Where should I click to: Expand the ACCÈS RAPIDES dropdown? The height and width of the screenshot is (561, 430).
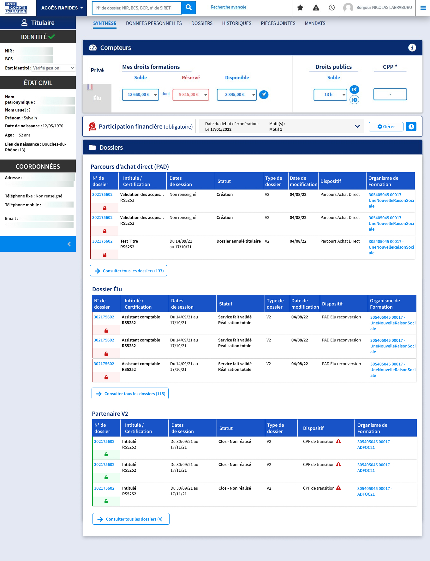(62, 8)
